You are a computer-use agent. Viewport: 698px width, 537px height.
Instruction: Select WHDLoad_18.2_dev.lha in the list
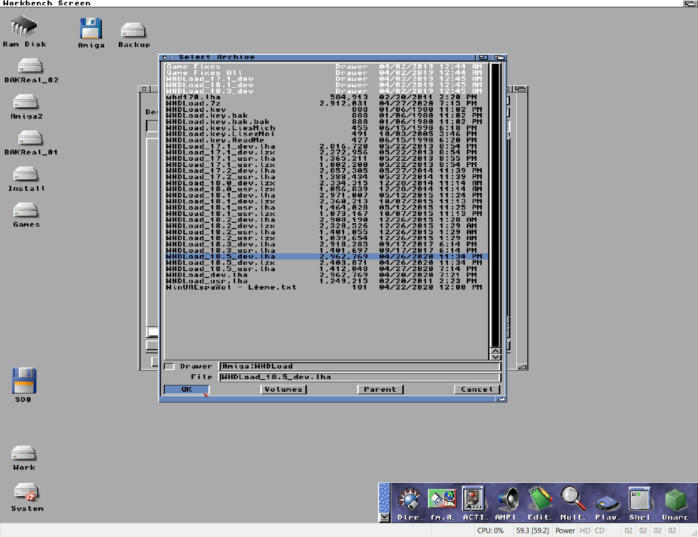click(326, 220)
